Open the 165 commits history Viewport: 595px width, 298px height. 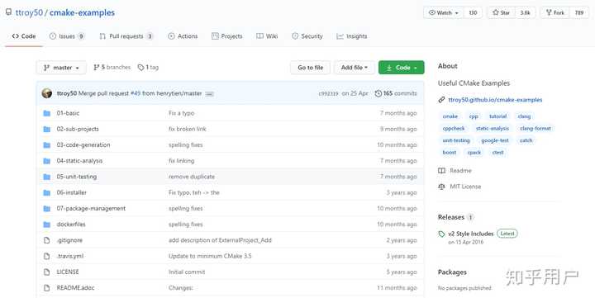pos(396,93)
